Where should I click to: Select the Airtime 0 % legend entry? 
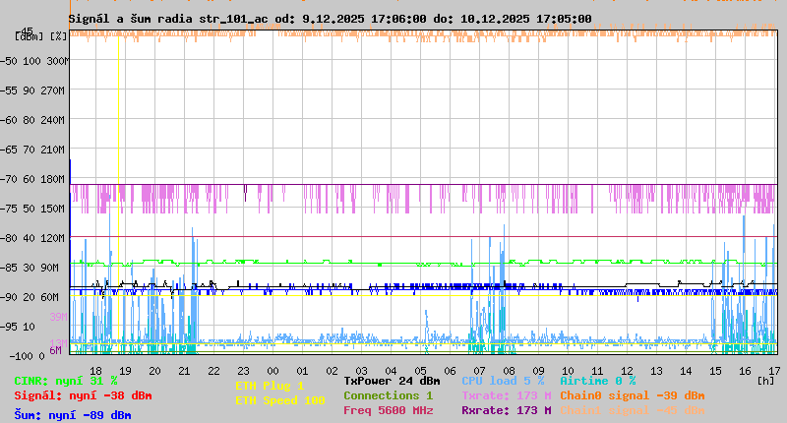coord(597,381)
